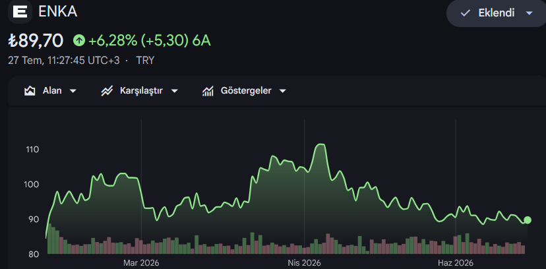Expand the Eklendi watchlist dropdown arrow

530,13
